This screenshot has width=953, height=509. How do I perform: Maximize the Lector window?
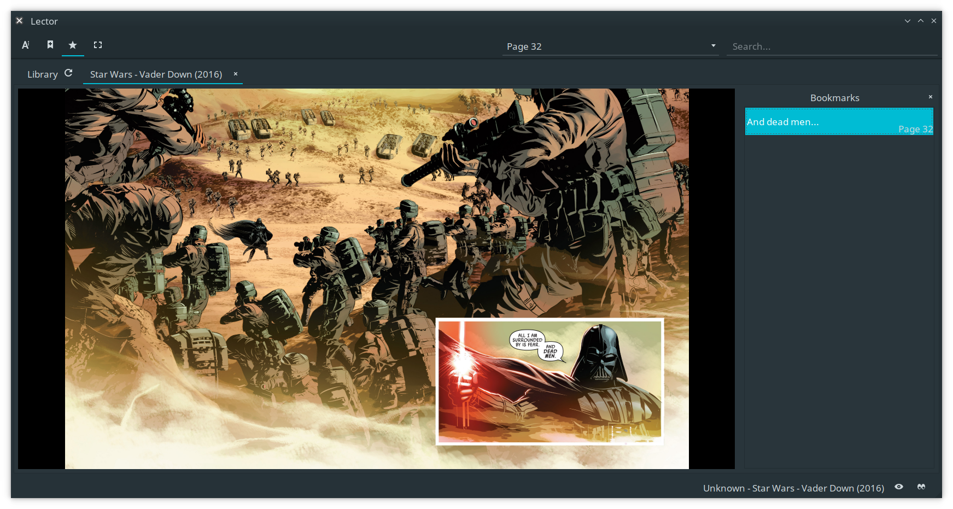pos(921,21)
